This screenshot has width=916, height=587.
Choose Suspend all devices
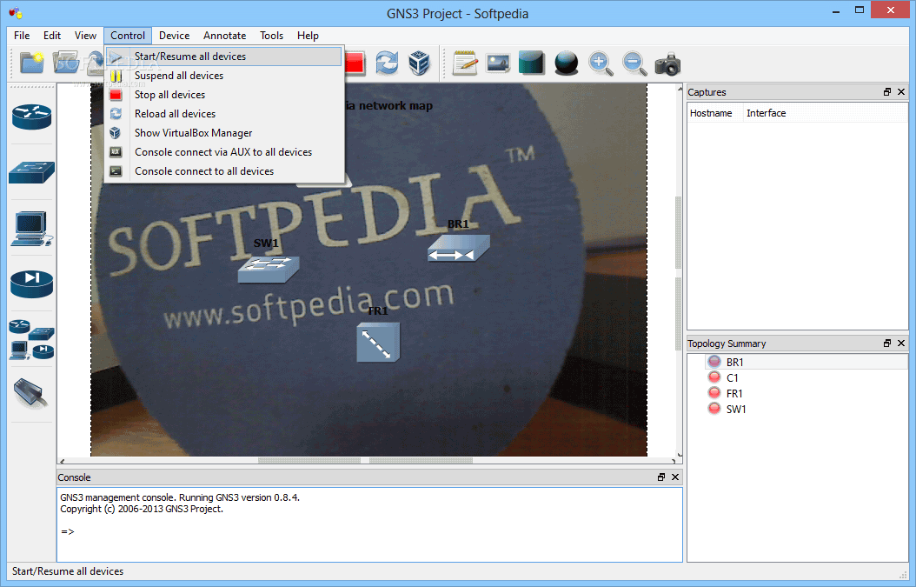(223, 76)
